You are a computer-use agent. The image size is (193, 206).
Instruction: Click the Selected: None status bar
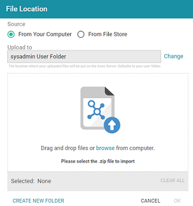(98, 181)
